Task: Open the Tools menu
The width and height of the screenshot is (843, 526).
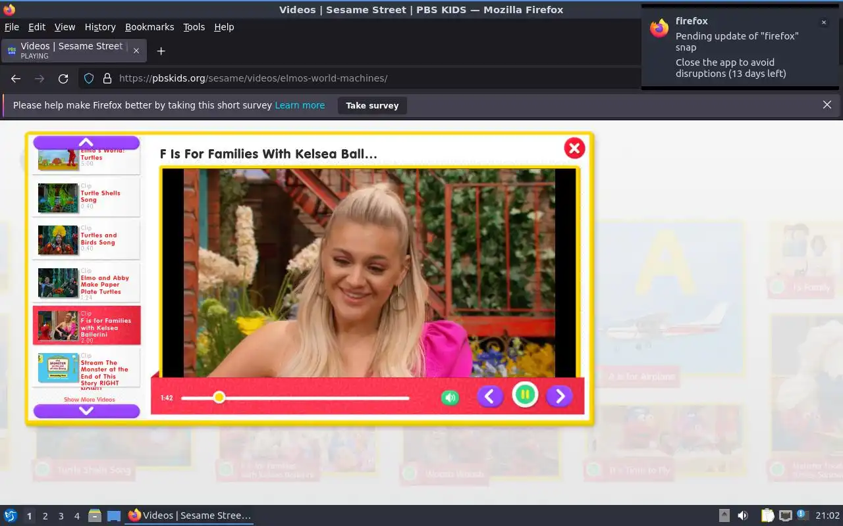Action: pos(194,27)
